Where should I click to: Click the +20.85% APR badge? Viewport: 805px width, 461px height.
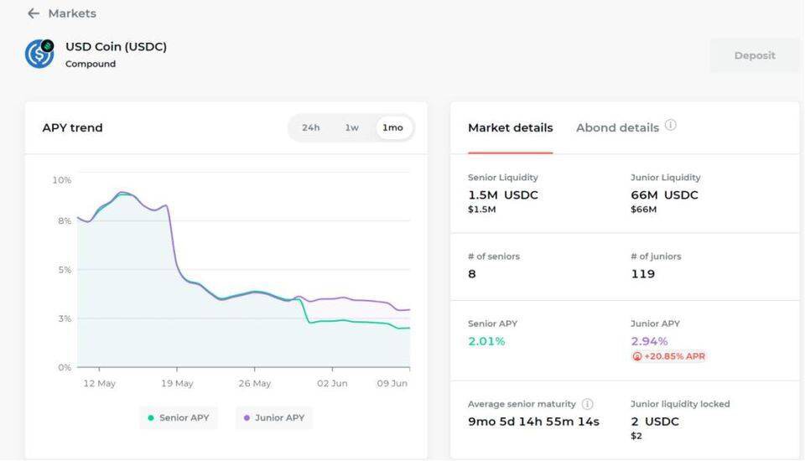pyautogui.click(x=673, y=356)
